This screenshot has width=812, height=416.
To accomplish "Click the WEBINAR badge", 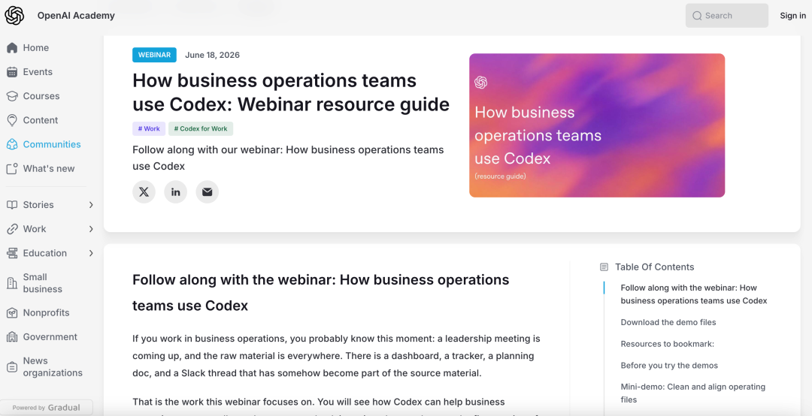I will pos(154,55).
